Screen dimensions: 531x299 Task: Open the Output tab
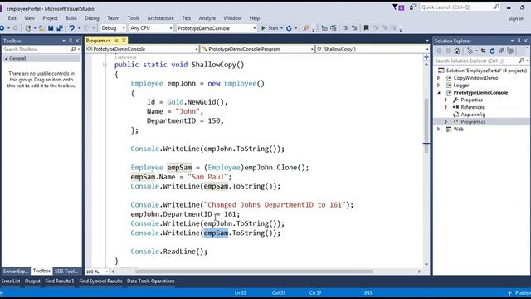coord(32,281)
